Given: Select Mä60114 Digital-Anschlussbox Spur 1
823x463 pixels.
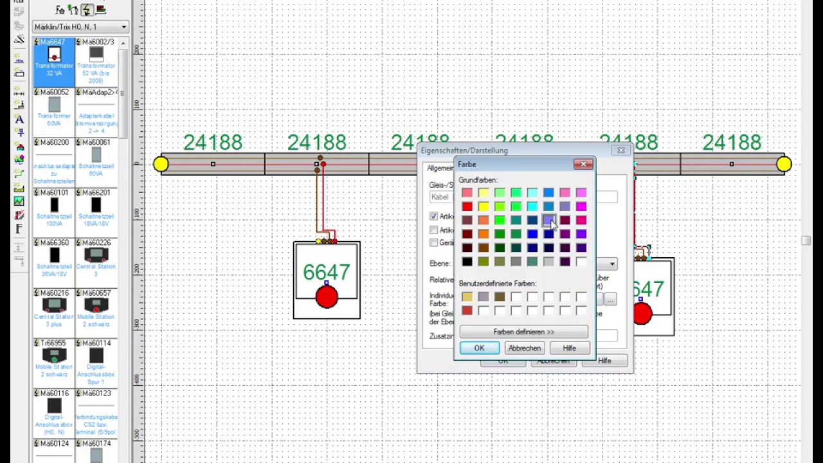Looking at the screenshot, I should [96, 363].
